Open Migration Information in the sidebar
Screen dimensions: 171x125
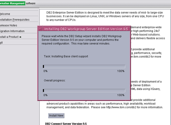point(12,31)
